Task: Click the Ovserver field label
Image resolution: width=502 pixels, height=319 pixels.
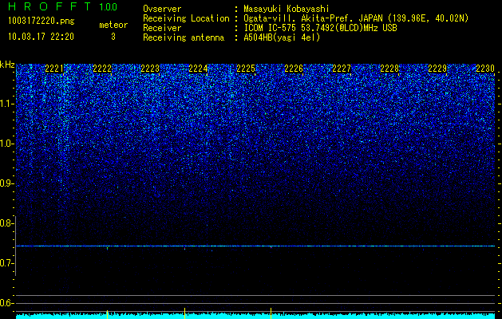Action: 162,9
